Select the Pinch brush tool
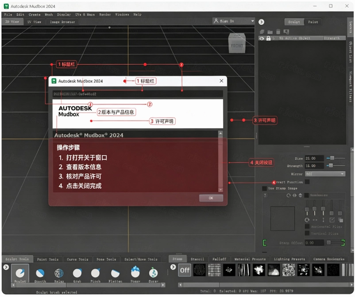 (x=95, y=273)
